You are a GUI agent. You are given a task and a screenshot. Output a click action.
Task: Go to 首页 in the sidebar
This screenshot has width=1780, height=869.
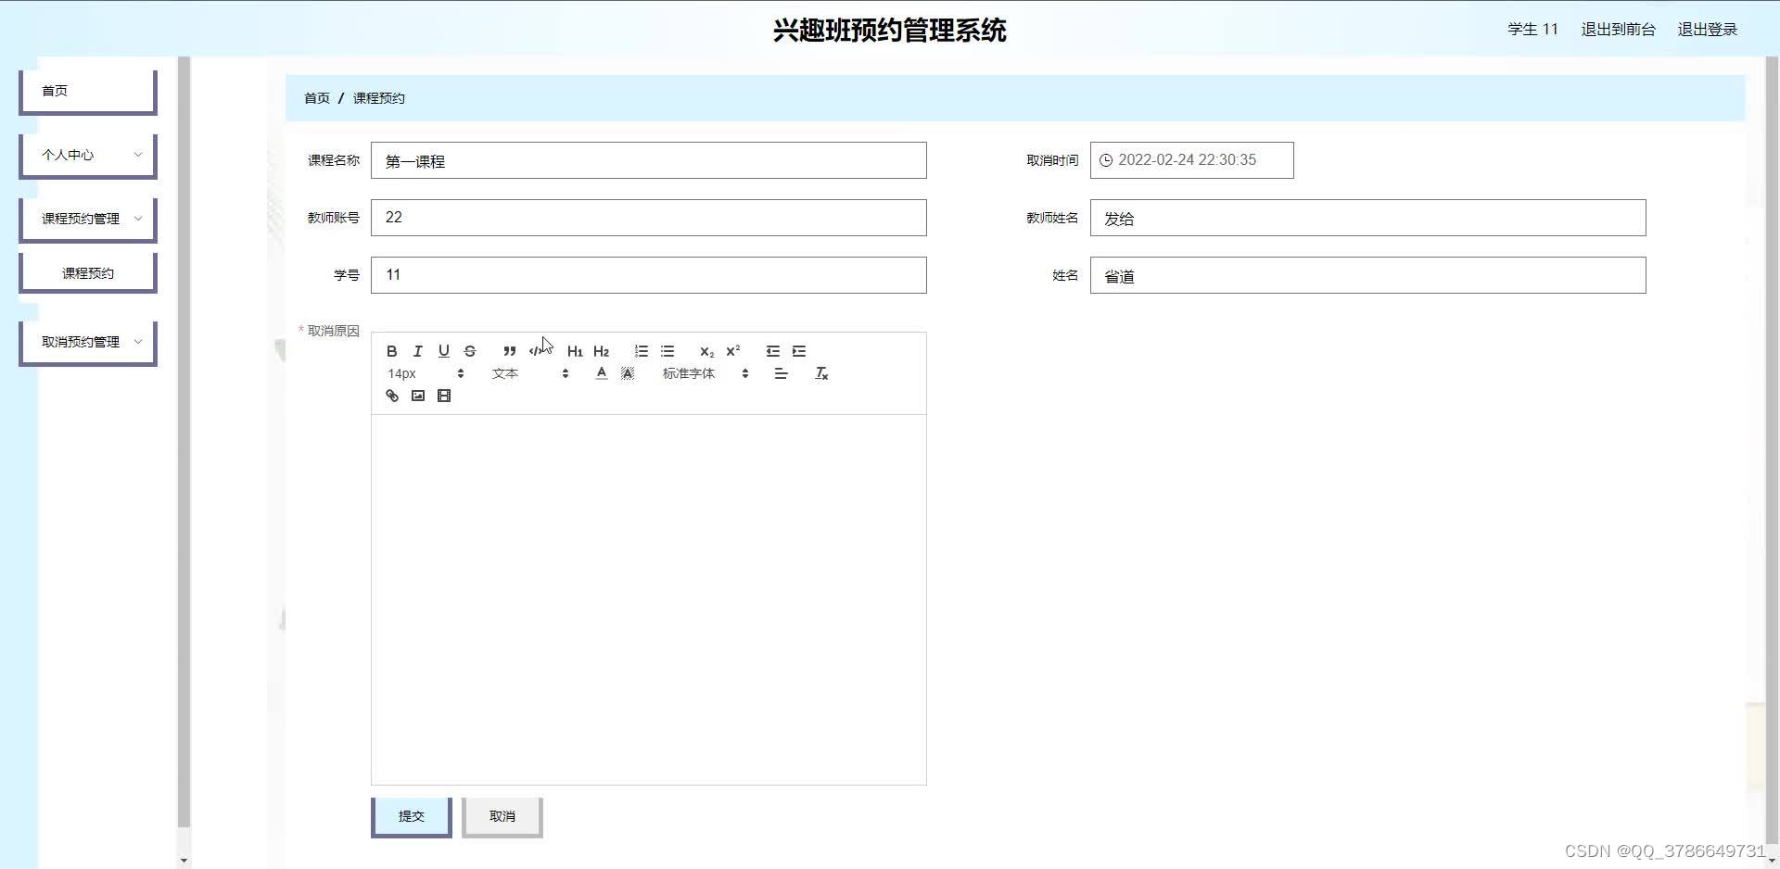point(88,91)
